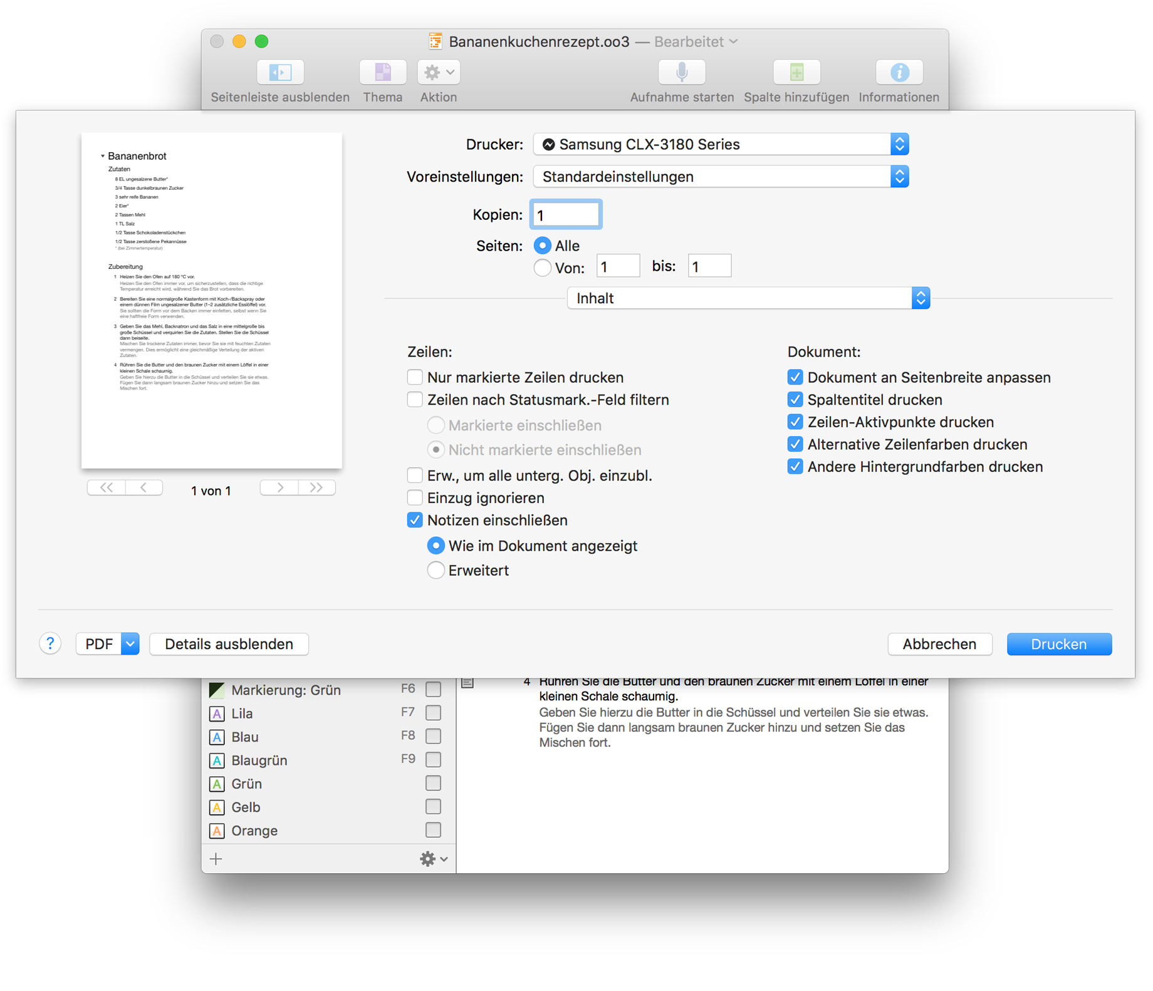Go to previous preview page
The image size is (1153, 991).
(x=144, y=487)
